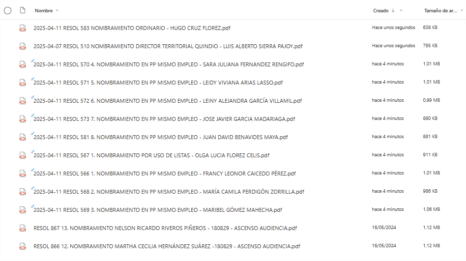The height and width of the screenshot is (261, 466).
Task: Expand the Creado column chevron menu
Action: click(x=401, y=10)
